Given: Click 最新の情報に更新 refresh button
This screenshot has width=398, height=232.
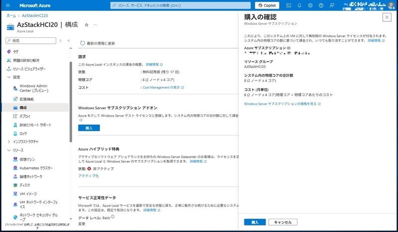Looking at the screenshot, I should [x=98, y=43].
